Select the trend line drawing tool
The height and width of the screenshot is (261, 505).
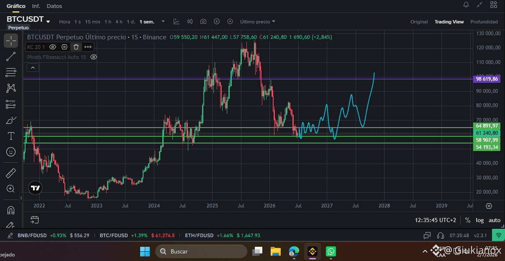pyautogui.click(x=11, y=56)
